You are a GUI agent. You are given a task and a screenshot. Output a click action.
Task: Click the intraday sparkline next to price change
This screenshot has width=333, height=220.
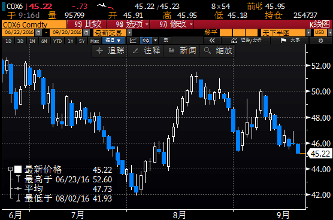pos(105,7)
